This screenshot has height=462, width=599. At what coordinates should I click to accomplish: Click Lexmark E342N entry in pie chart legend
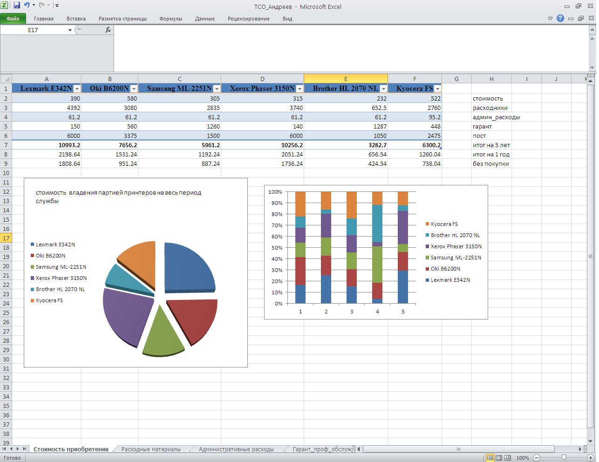pyautogui.click(x=53, y=245)
